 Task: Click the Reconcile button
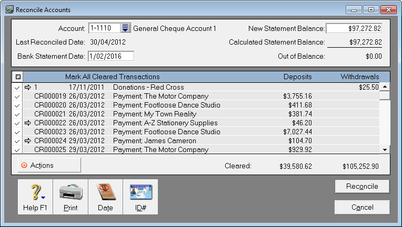[x=362, y=187]
